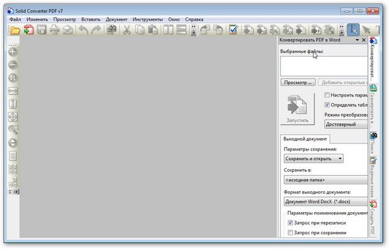
Task: Open the panel title dropdown arrow
Action: (357, 40)
